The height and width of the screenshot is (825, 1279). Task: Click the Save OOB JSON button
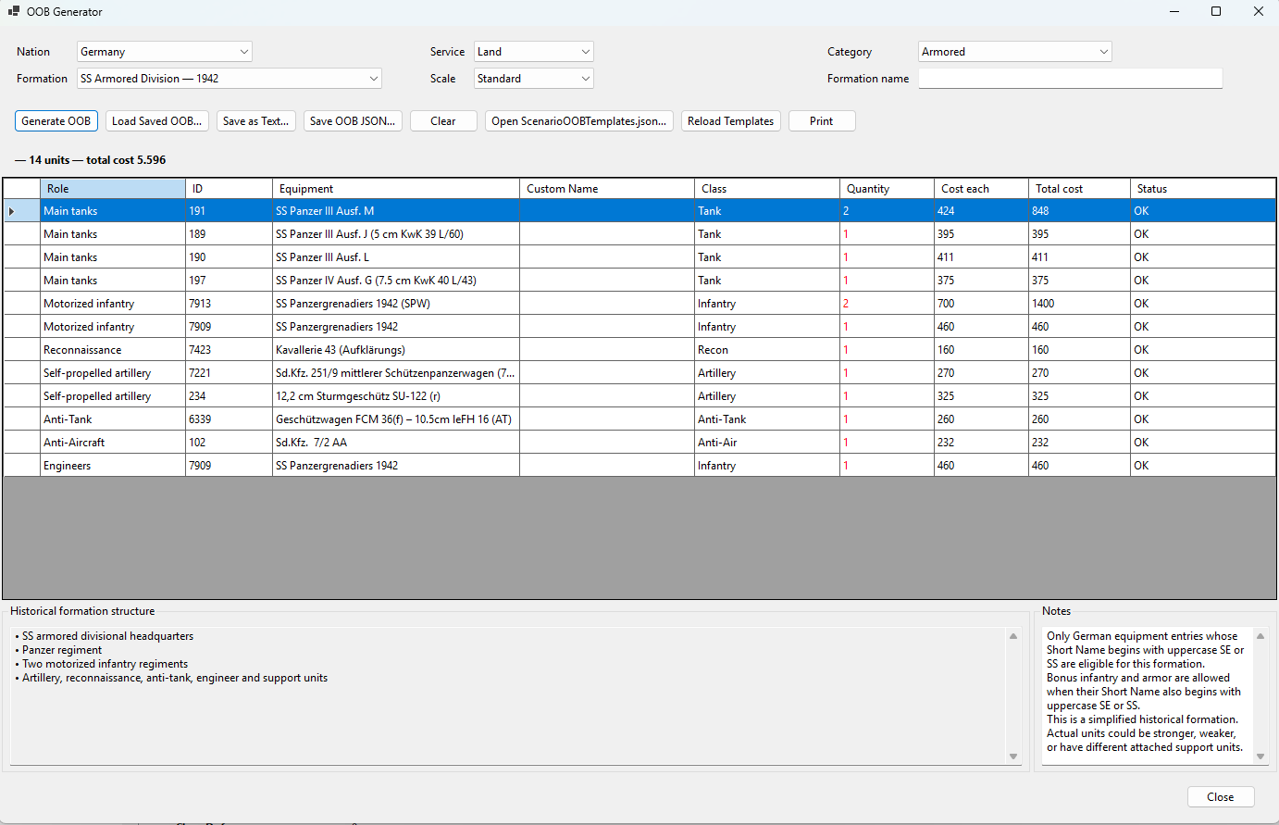point(353,121)
